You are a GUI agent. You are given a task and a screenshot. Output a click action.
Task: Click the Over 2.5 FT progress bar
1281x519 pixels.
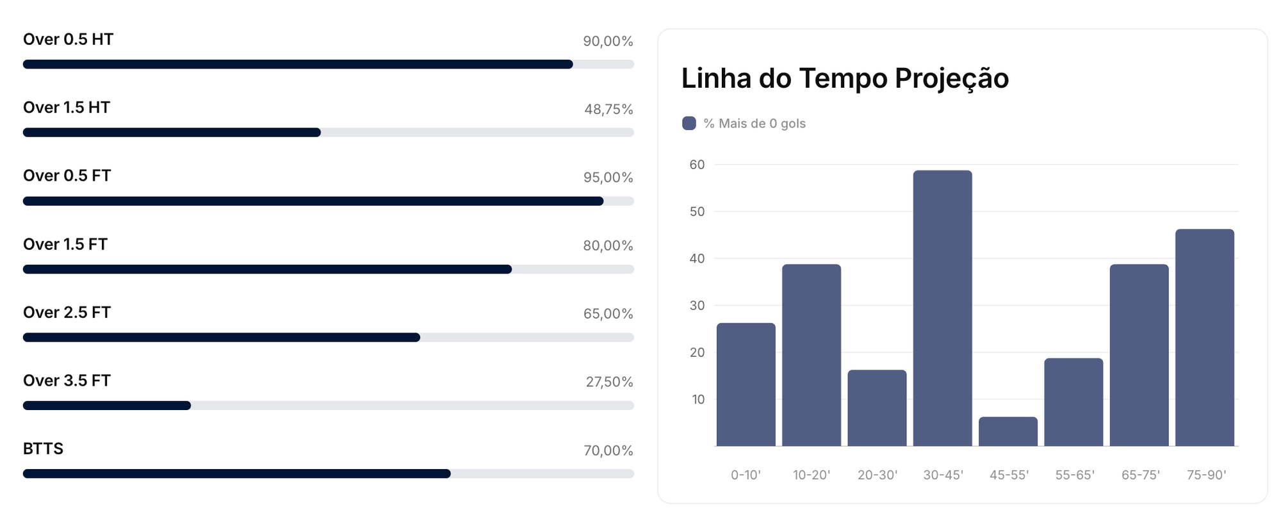point(329,338)
